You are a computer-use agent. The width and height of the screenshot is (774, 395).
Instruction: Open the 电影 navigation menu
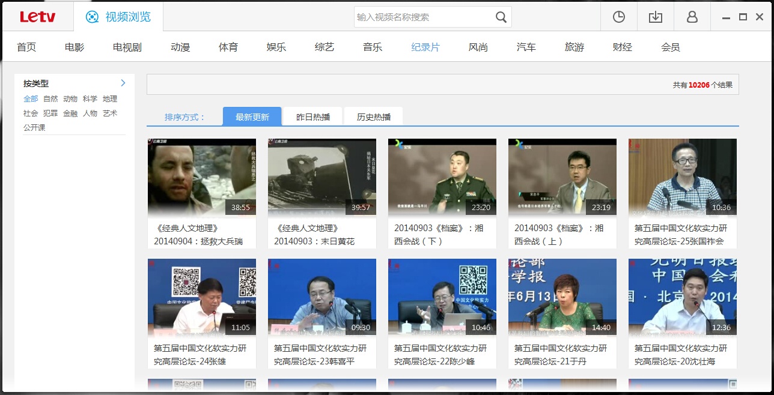pos(73,46)
